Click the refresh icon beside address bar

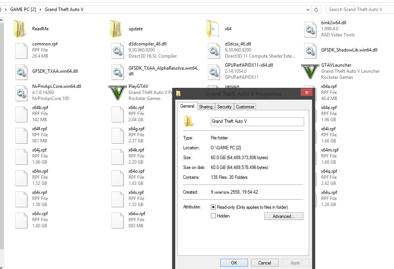click(x=316, y=9)
